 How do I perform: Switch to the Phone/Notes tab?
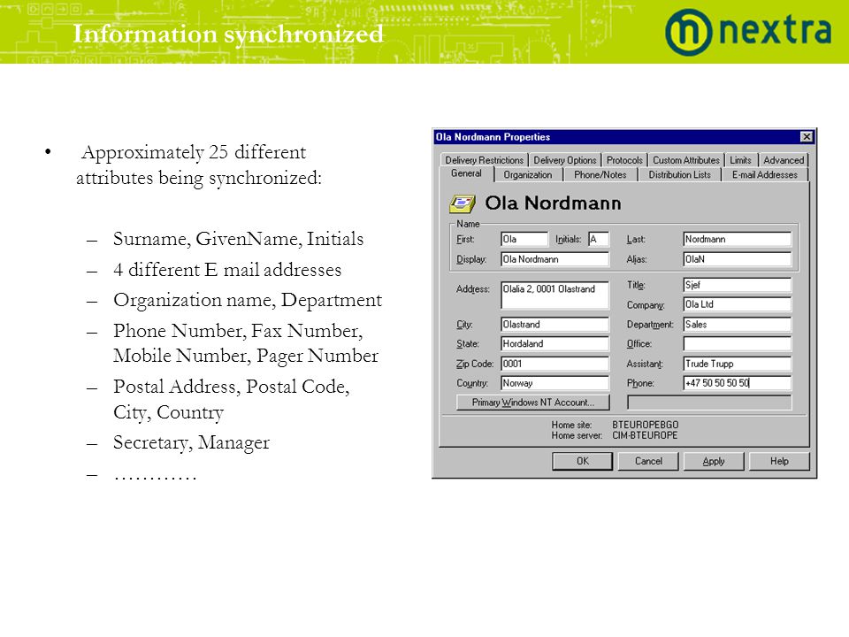(x=600, y=175)
